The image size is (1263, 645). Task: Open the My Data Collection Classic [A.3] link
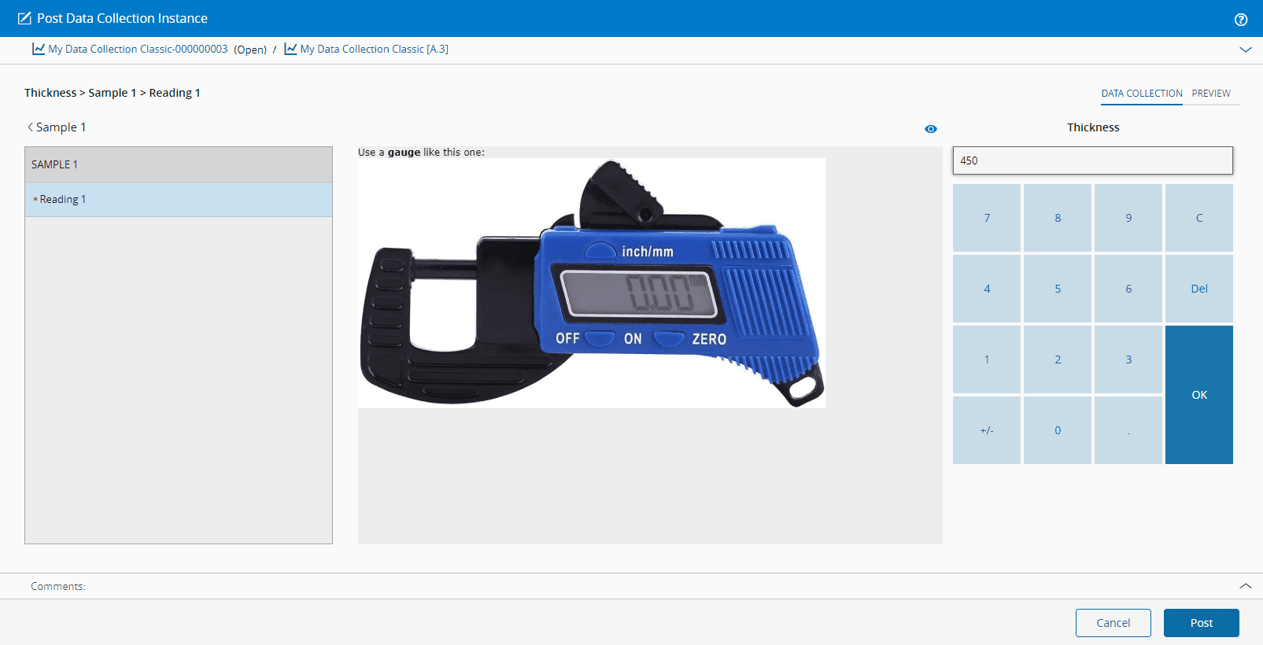pyautogui.click(x=375, y=49)
